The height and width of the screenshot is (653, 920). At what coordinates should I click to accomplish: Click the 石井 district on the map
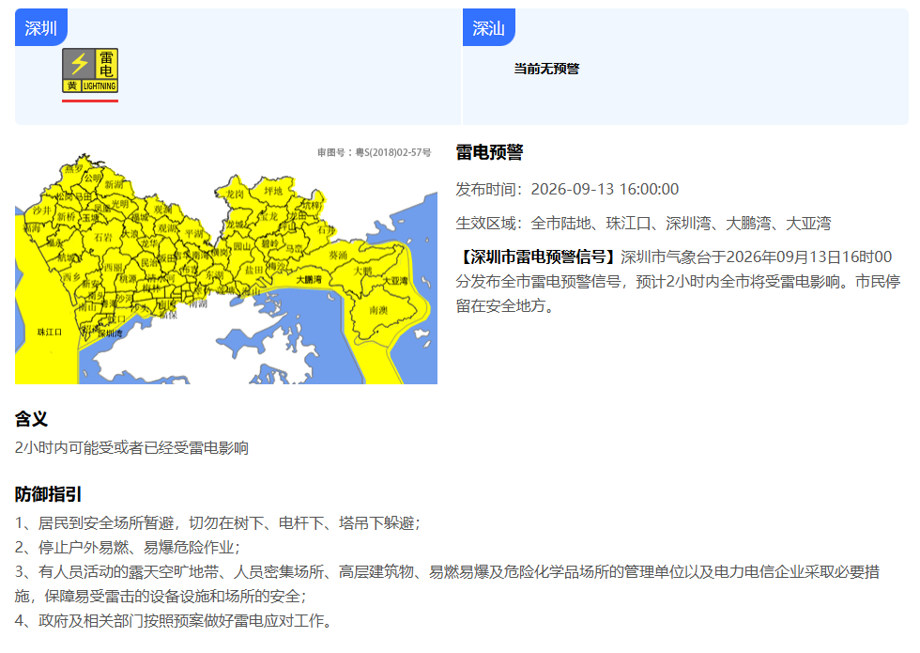click(x=327, y=230)
